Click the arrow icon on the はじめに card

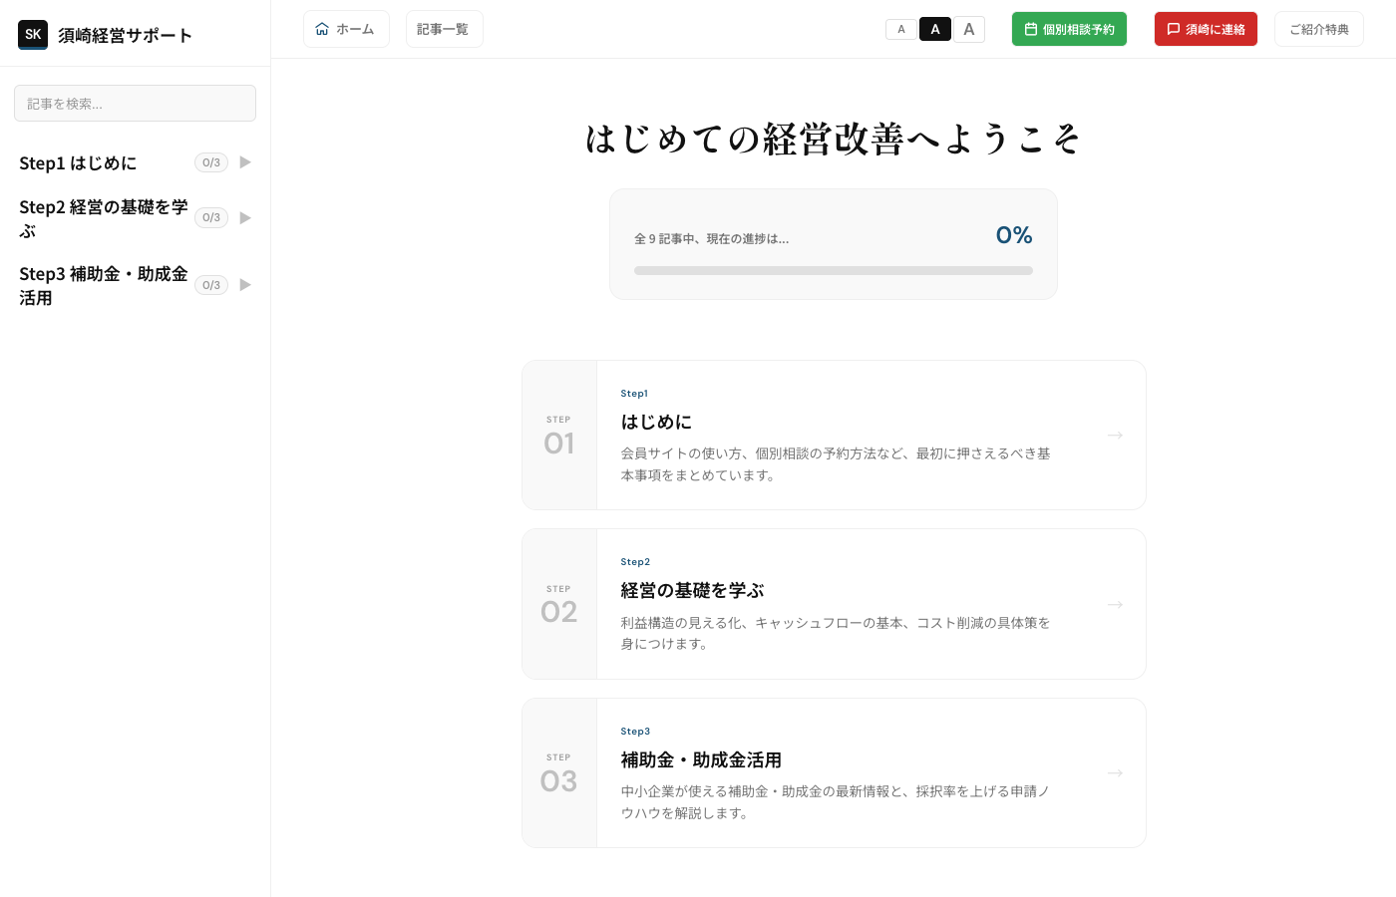pos(1115,436)
